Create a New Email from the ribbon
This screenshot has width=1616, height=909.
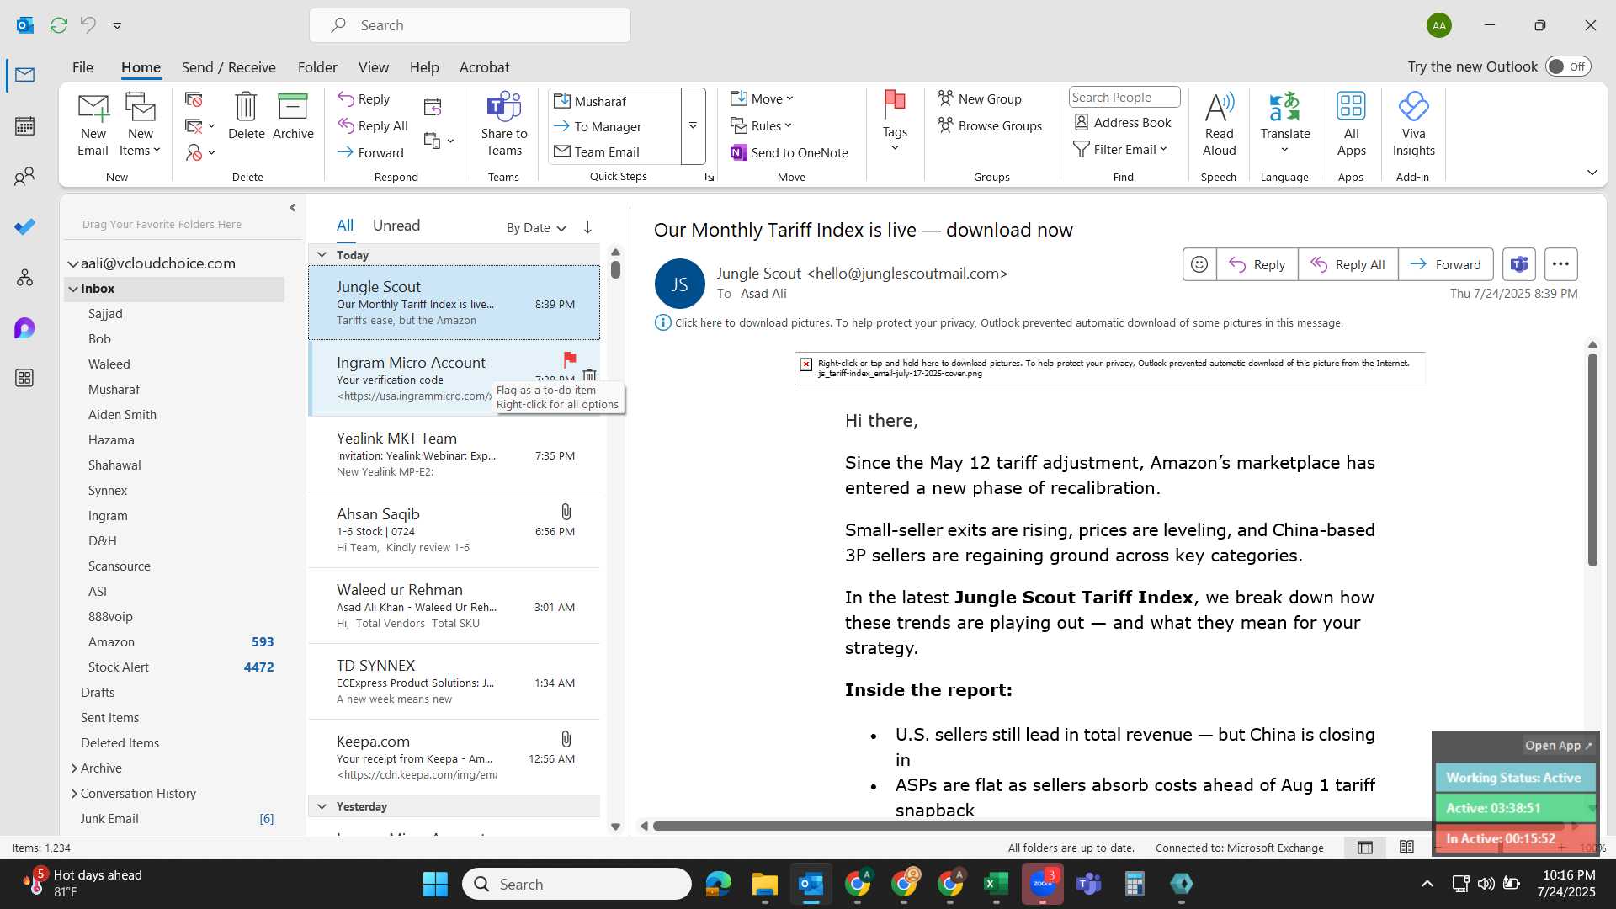[x=93, y=125]
